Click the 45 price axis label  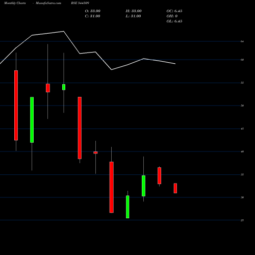coord(242,129)
